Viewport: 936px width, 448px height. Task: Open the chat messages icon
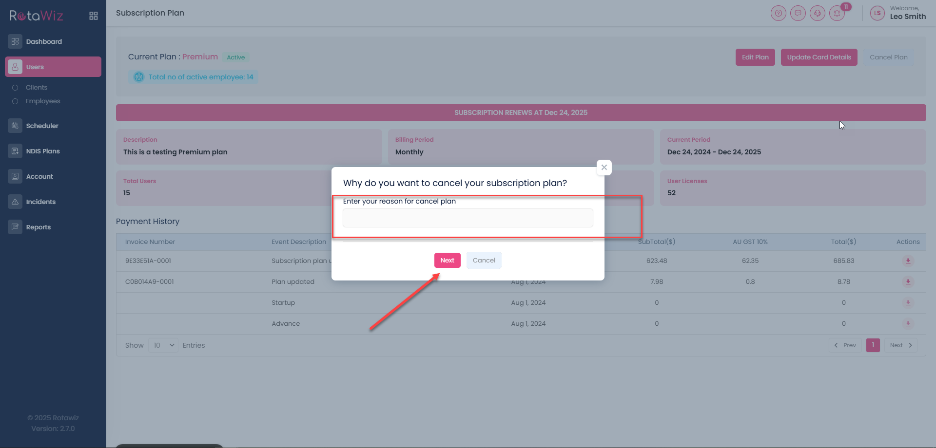798,13
